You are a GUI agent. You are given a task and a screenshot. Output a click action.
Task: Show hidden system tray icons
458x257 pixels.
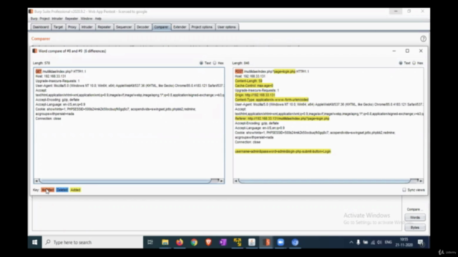click(351, 242)
